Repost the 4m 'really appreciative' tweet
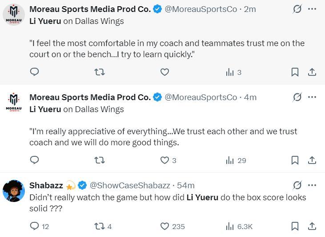The height and width of the screenshot is (237, 325). pos(100,160)
